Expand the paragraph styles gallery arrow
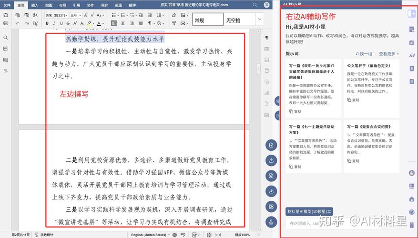Image resolution: width=418 pixels, height=238 pixels. [x=260, y=19]
